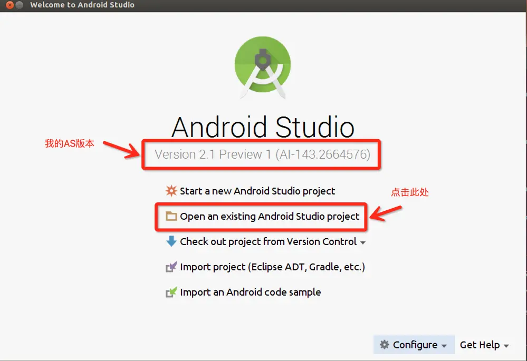This screenshot has height=361, width=527.
Task: Expand the Version Control dropdown arrow
Action: click(363, 242)
